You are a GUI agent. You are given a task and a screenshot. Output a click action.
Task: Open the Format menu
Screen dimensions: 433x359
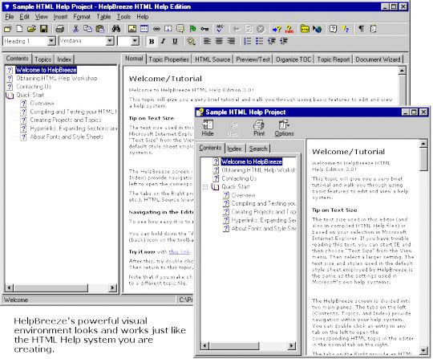(x=82, y=17)
